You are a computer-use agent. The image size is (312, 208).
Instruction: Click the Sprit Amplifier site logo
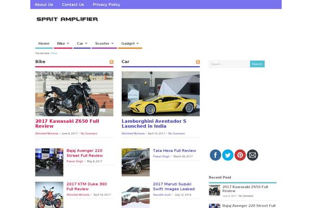pyautogui.click(x=67, y=19)
